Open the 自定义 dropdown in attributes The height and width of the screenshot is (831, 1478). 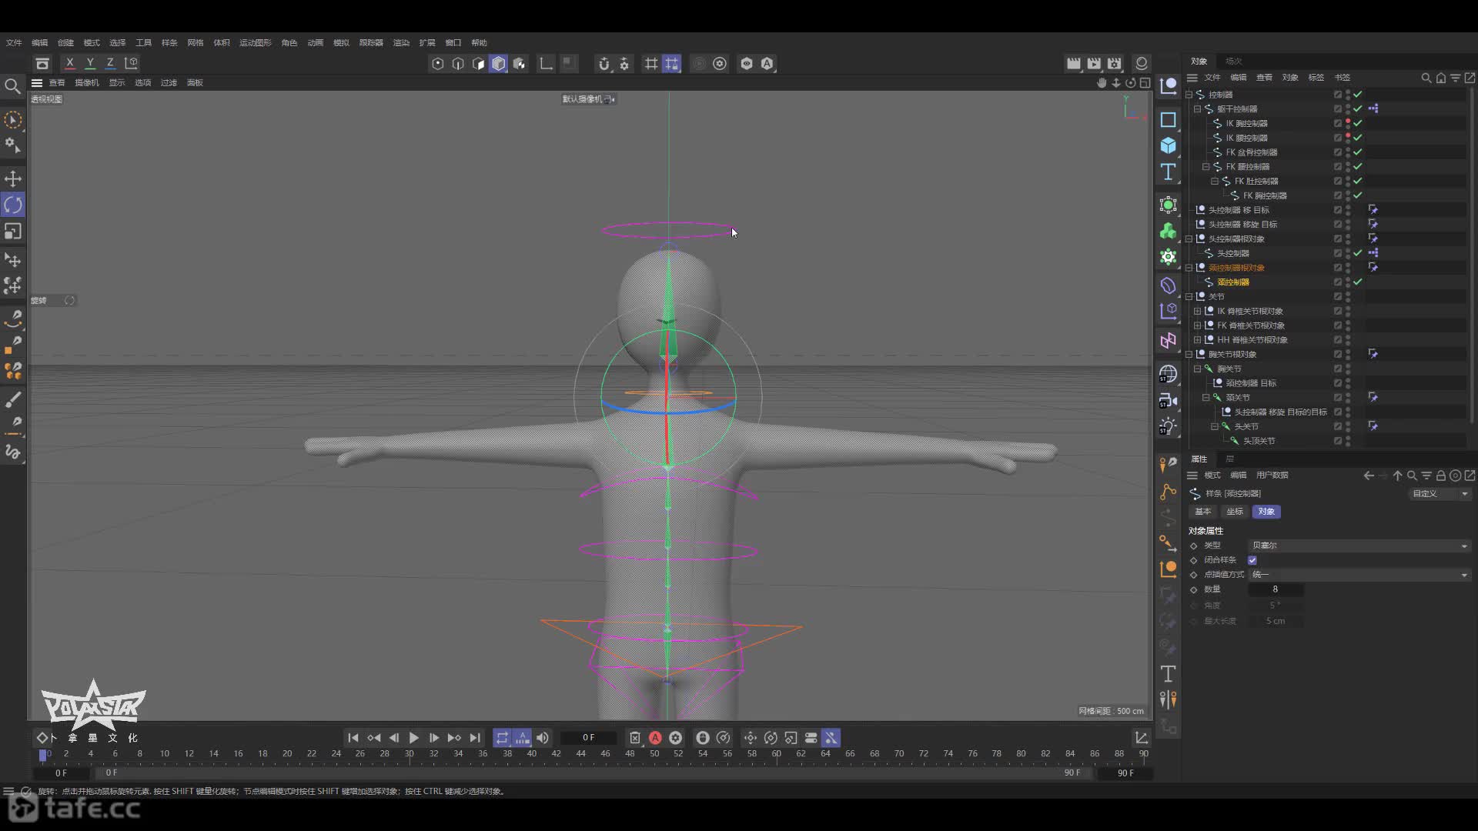pos(1440,494)
